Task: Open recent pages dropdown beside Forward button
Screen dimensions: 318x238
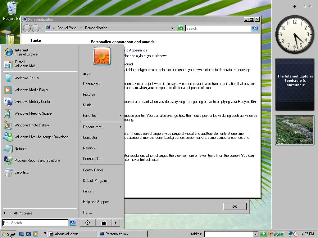Action: pyautogui.click(x=42, y=29)
